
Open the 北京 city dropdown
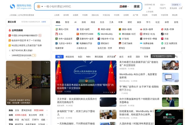(x=163, y=5)
